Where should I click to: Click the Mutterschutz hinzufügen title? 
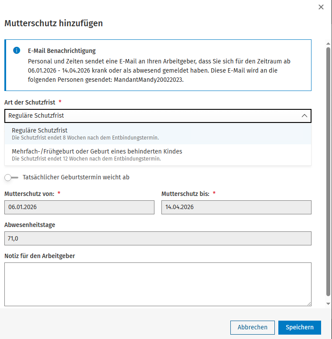54,23
